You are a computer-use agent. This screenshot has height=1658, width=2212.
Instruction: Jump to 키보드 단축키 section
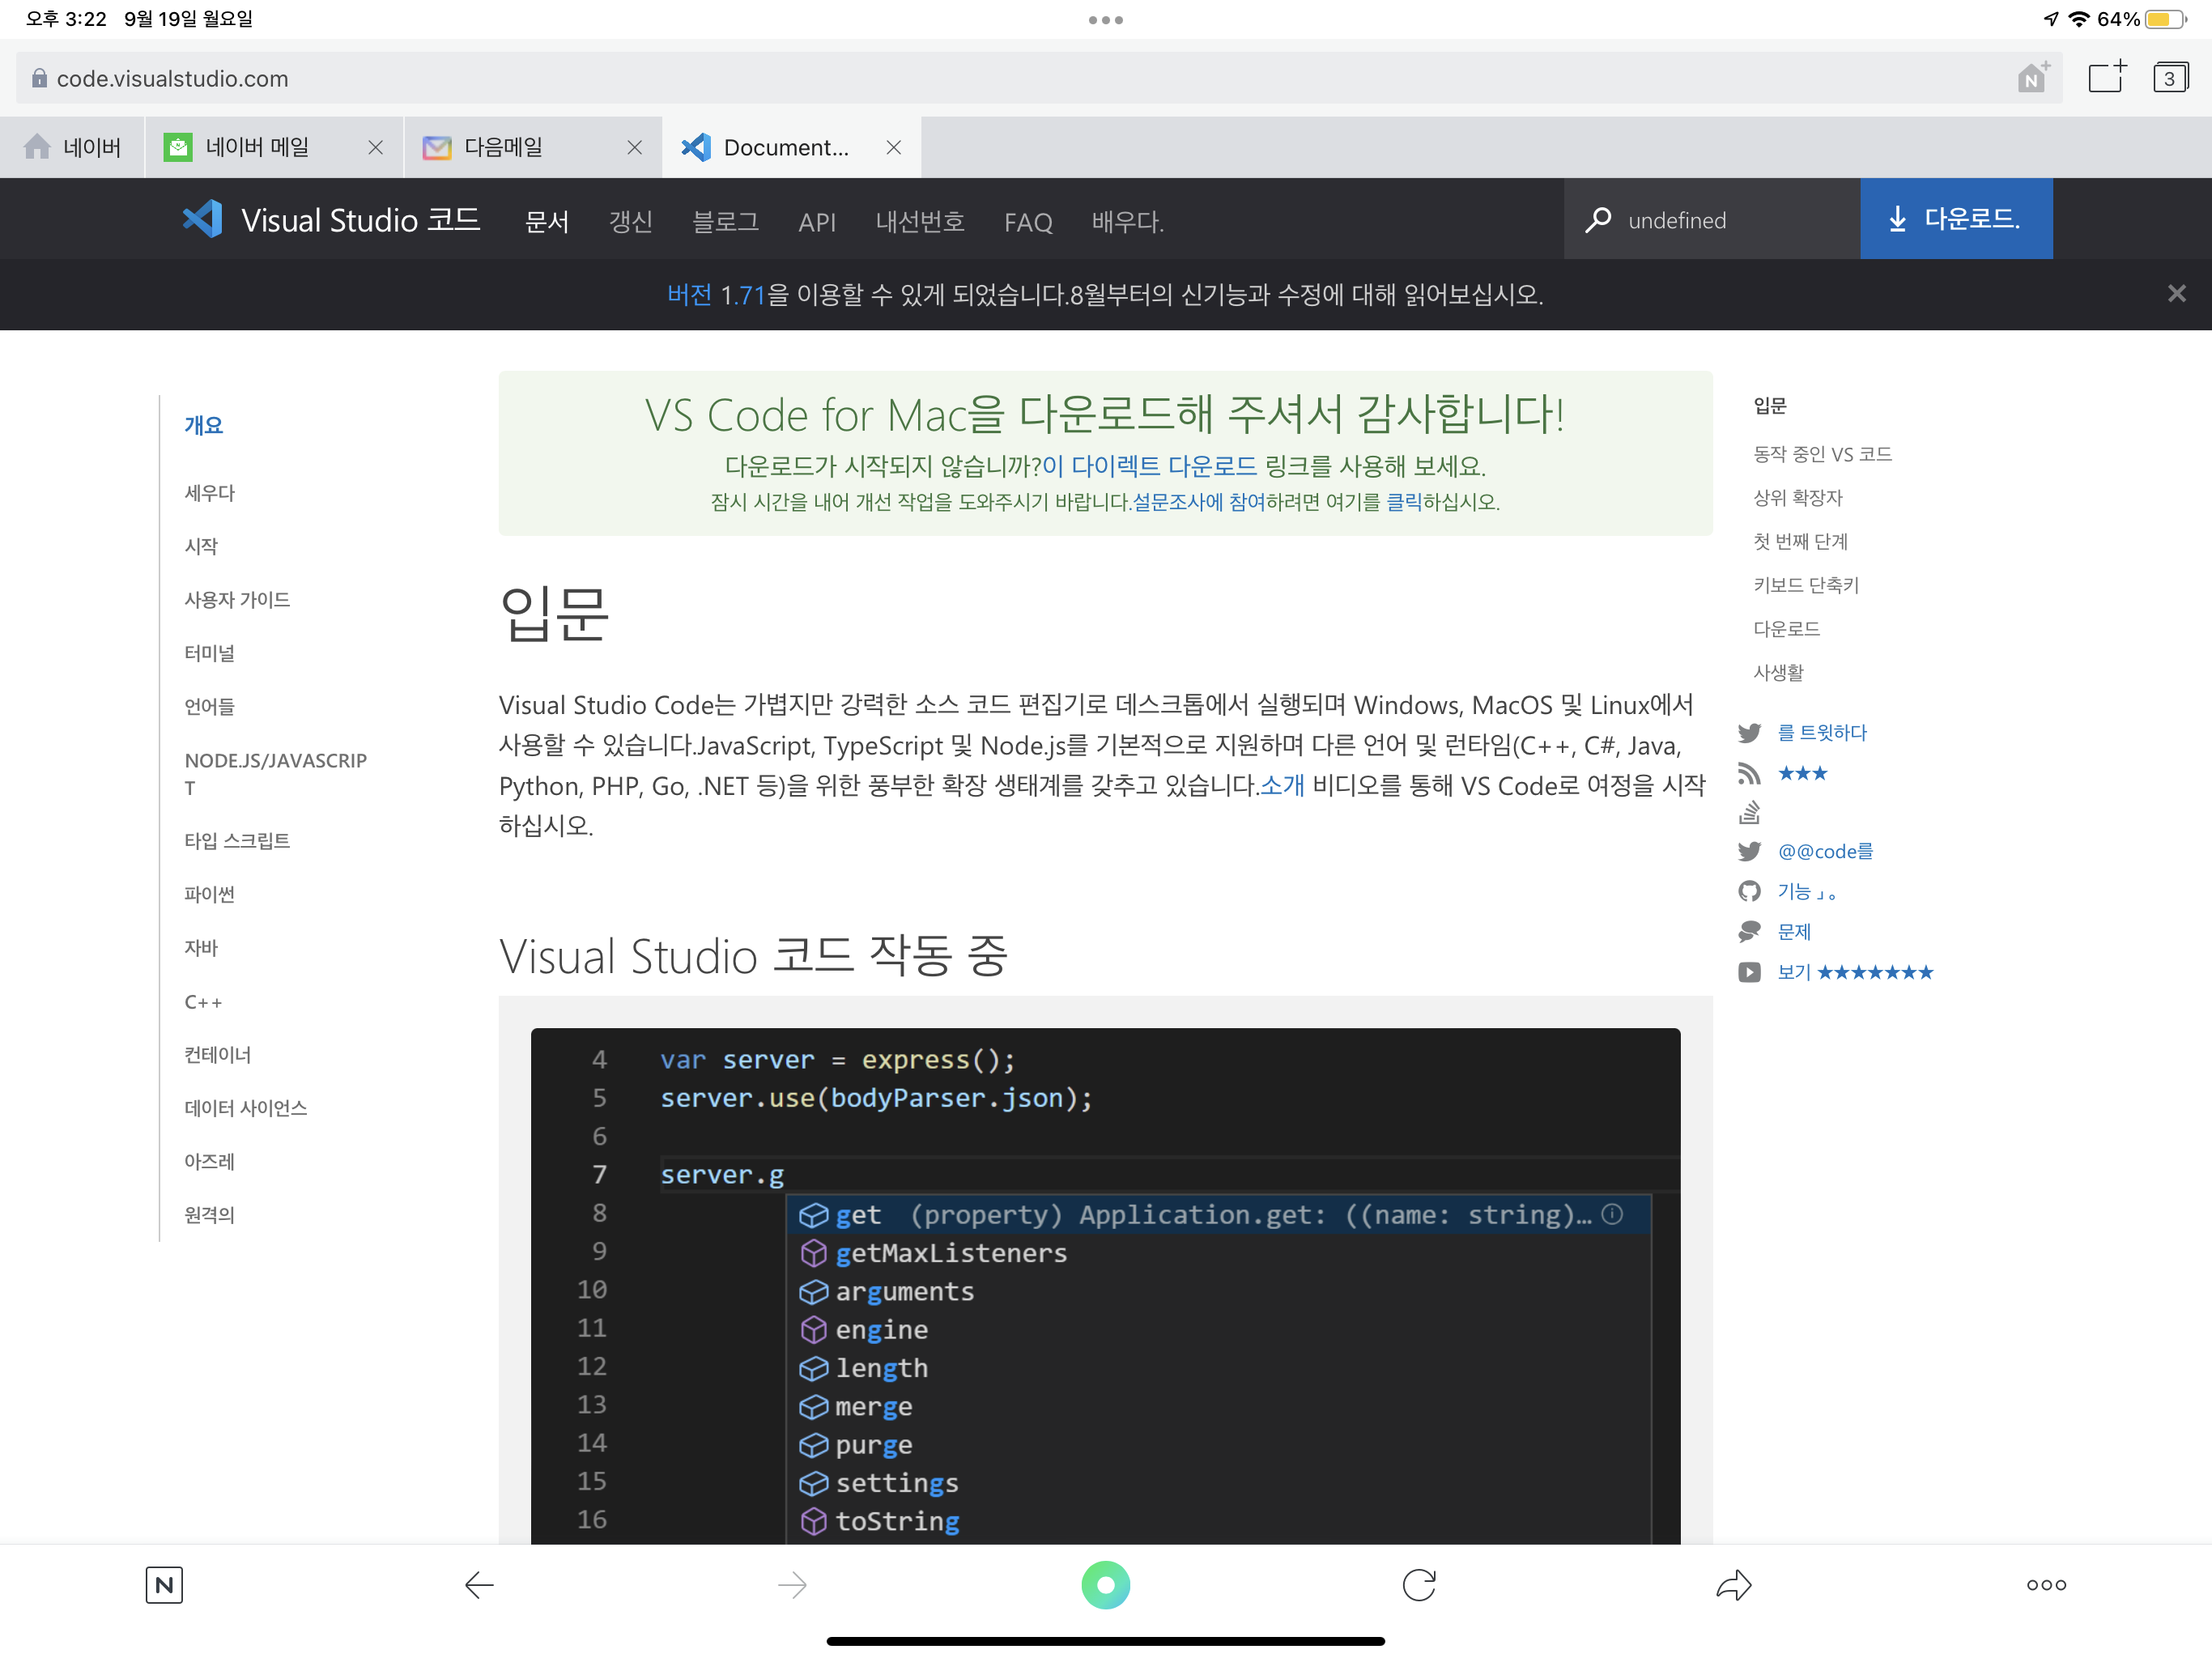tap(1806, 585)
